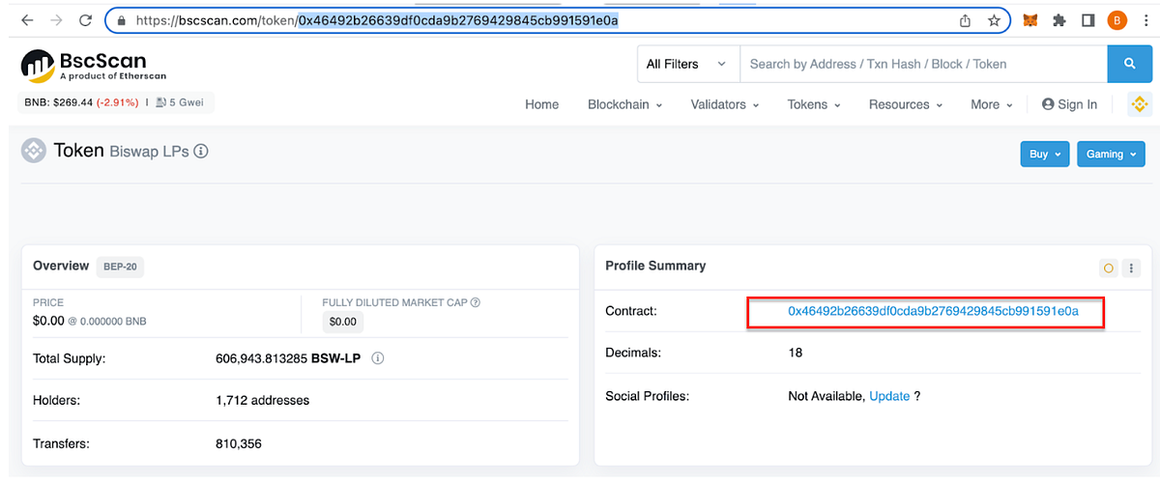1160x483 pixels.
Task: Click the $0.00 market cap value
Action: coord(343,322)
